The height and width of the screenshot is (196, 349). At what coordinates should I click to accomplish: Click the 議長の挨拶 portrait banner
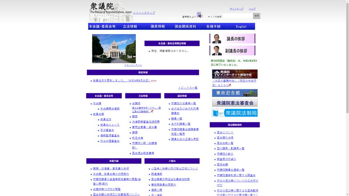[232, 38]
